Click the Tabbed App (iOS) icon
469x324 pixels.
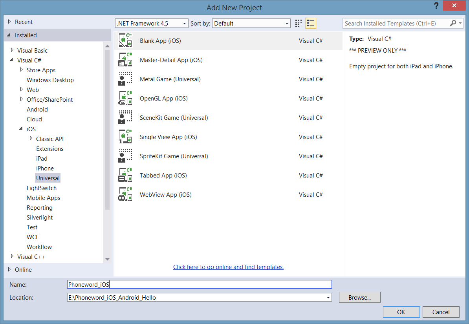tap(125, 176)
